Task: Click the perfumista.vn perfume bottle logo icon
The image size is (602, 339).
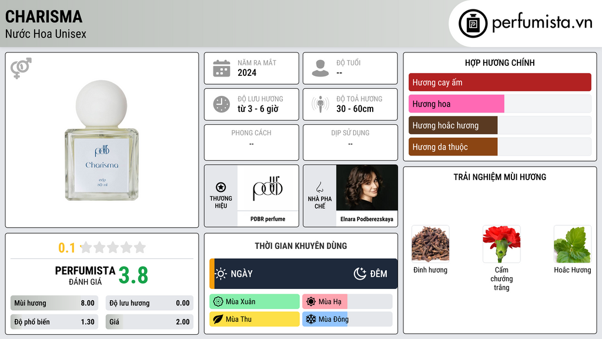Action: click(473, 24)
